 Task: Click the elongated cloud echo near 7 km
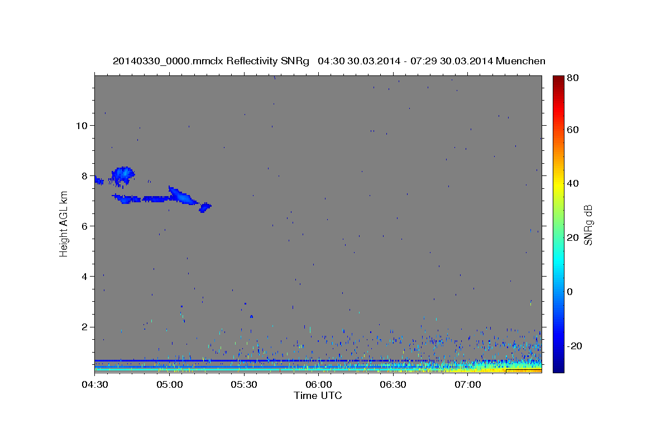click(162, 198)
